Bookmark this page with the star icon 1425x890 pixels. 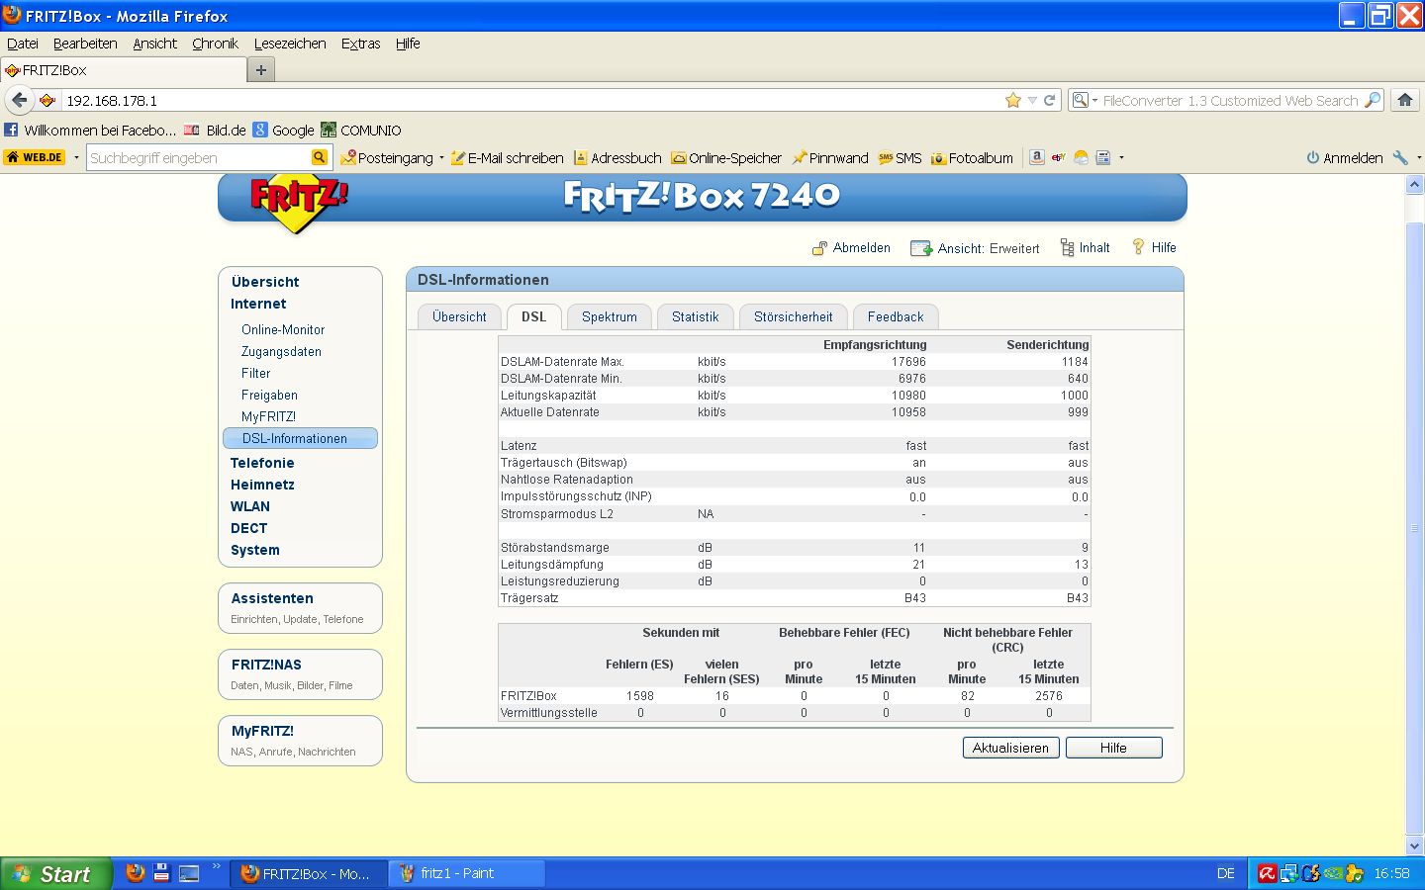(x=1013, y=100)
